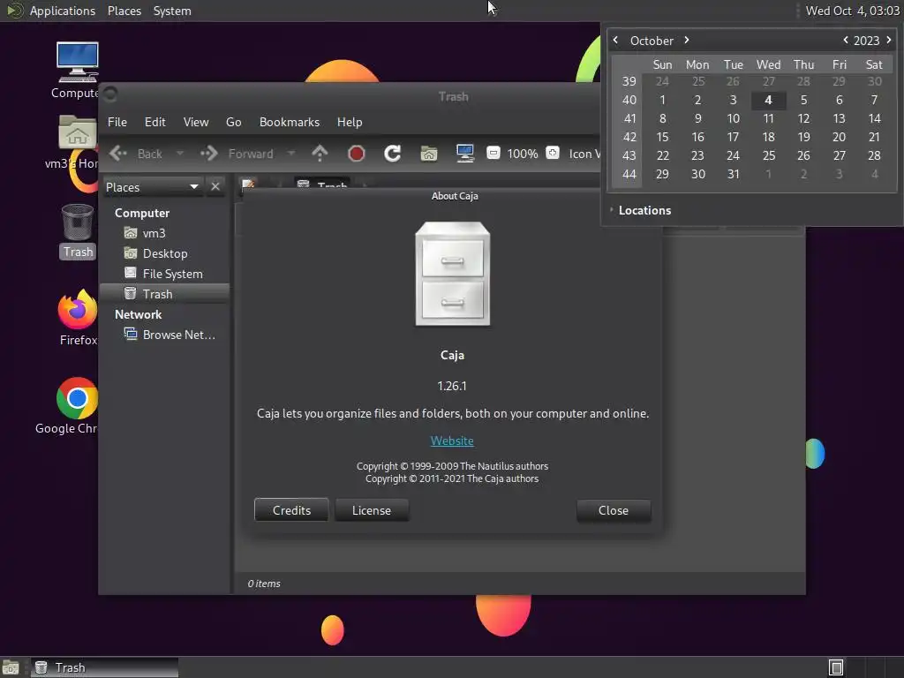
Task: Zoom in with the plus icon
Action: 553,153
